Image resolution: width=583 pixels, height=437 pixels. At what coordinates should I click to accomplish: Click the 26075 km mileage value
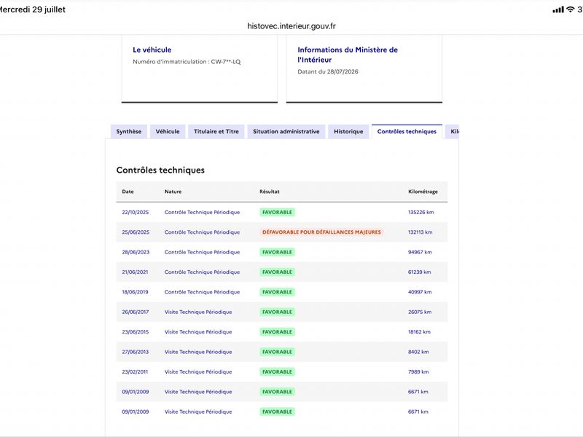click(x=420, y=312)
